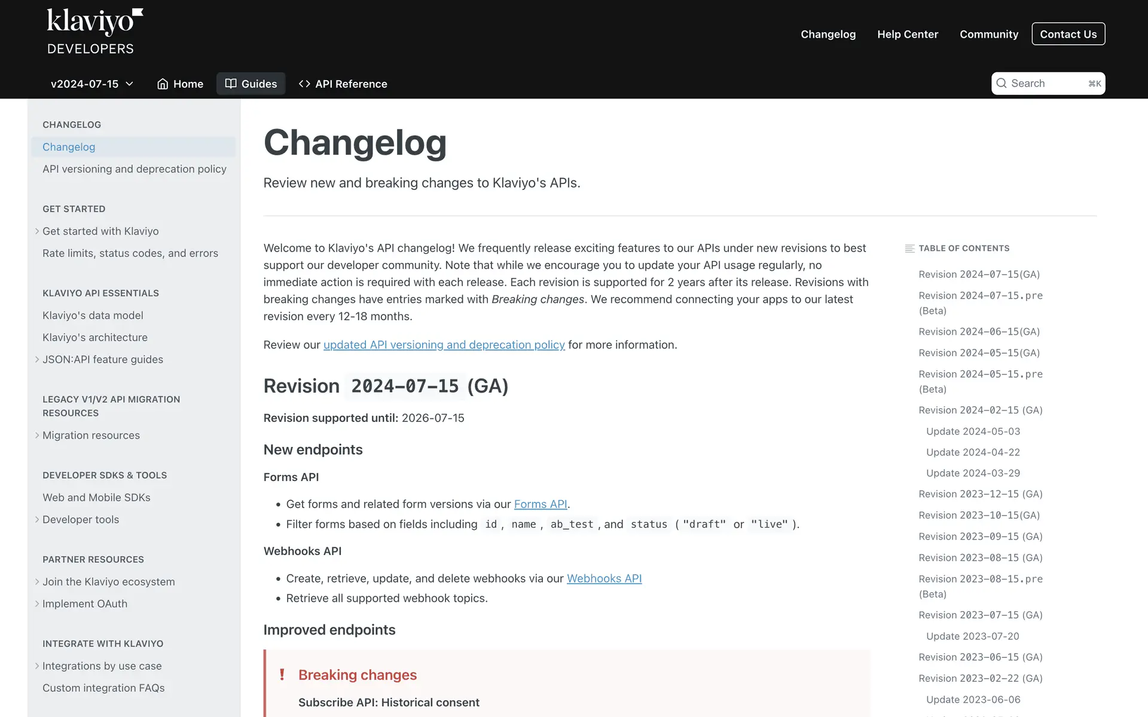Click the search magnifier icon
The image size is (1148, 717).
(x=1002, y=84)
